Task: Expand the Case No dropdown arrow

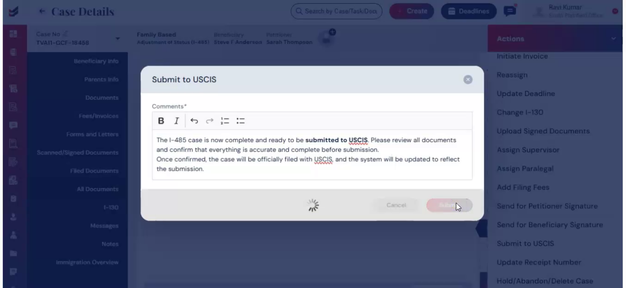Action: pos(118,39)
